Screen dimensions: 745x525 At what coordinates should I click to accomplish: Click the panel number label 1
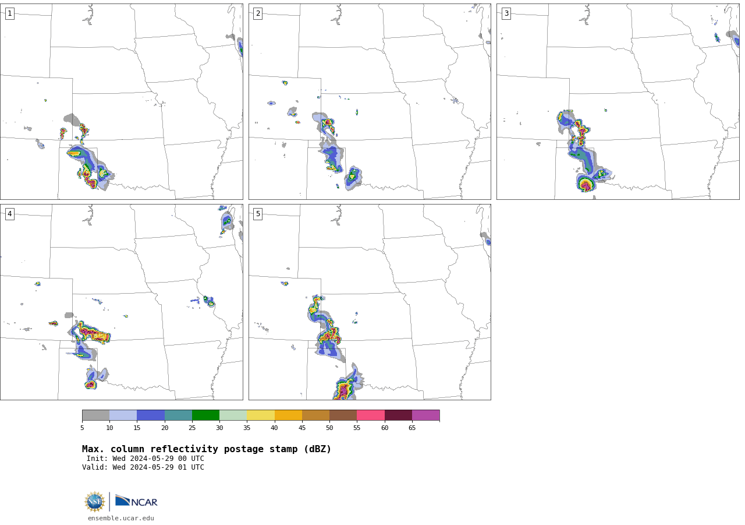pos(9,13)
